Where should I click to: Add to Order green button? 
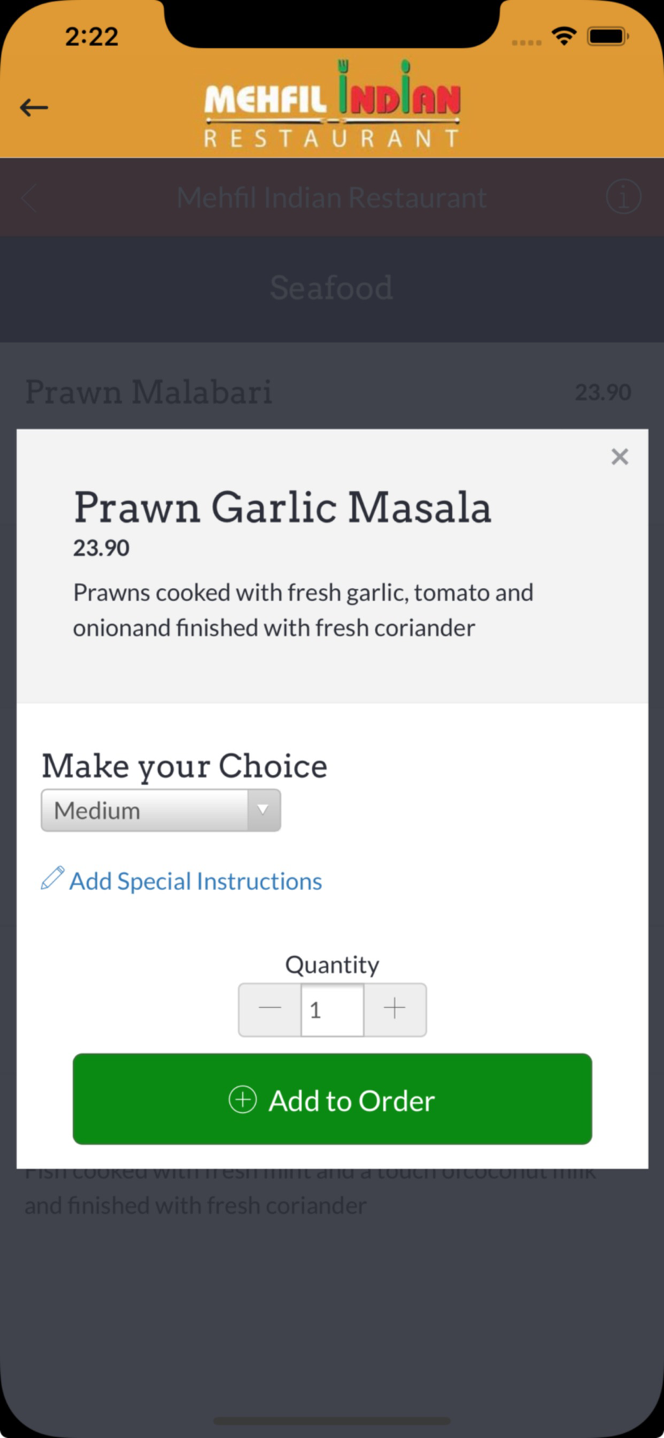(332, 1099)
